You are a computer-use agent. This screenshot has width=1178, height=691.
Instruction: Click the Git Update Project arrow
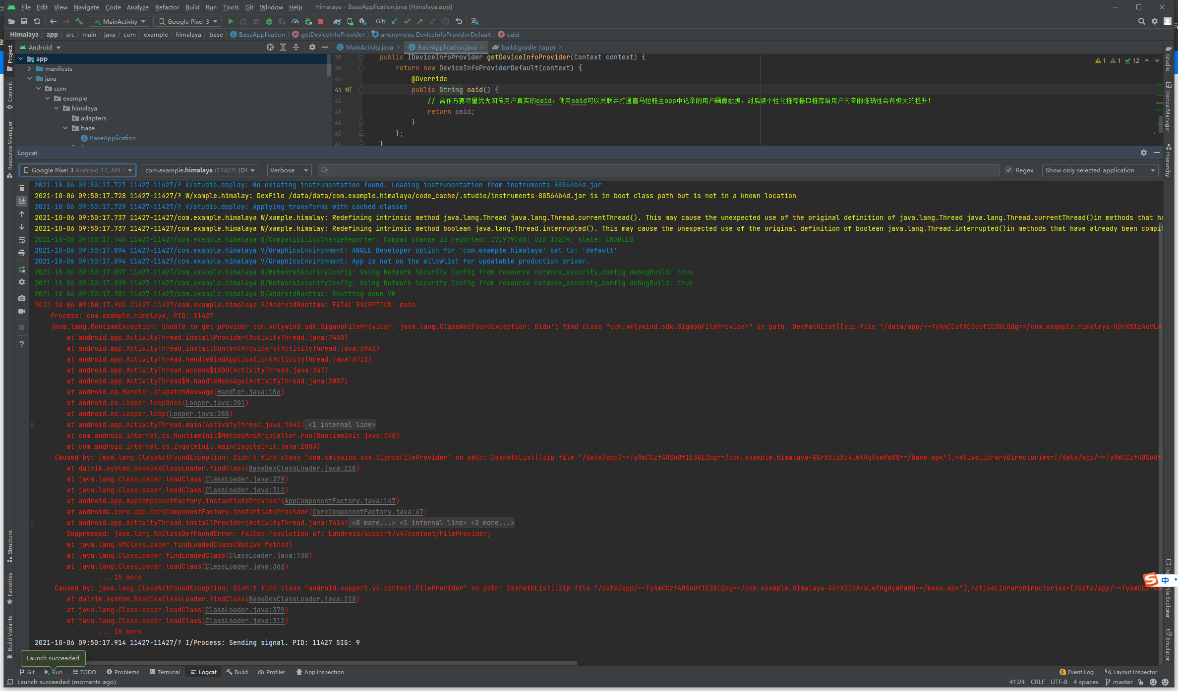tap(395, 21)
